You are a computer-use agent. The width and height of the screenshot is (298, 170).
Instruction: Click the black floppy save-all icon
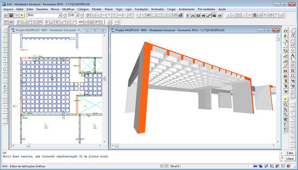click(x=11, y=15)
